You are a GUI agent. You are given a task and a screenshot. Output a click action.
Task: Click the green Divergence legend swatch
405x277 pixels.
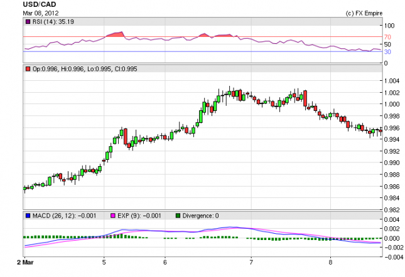pos(178,216)
